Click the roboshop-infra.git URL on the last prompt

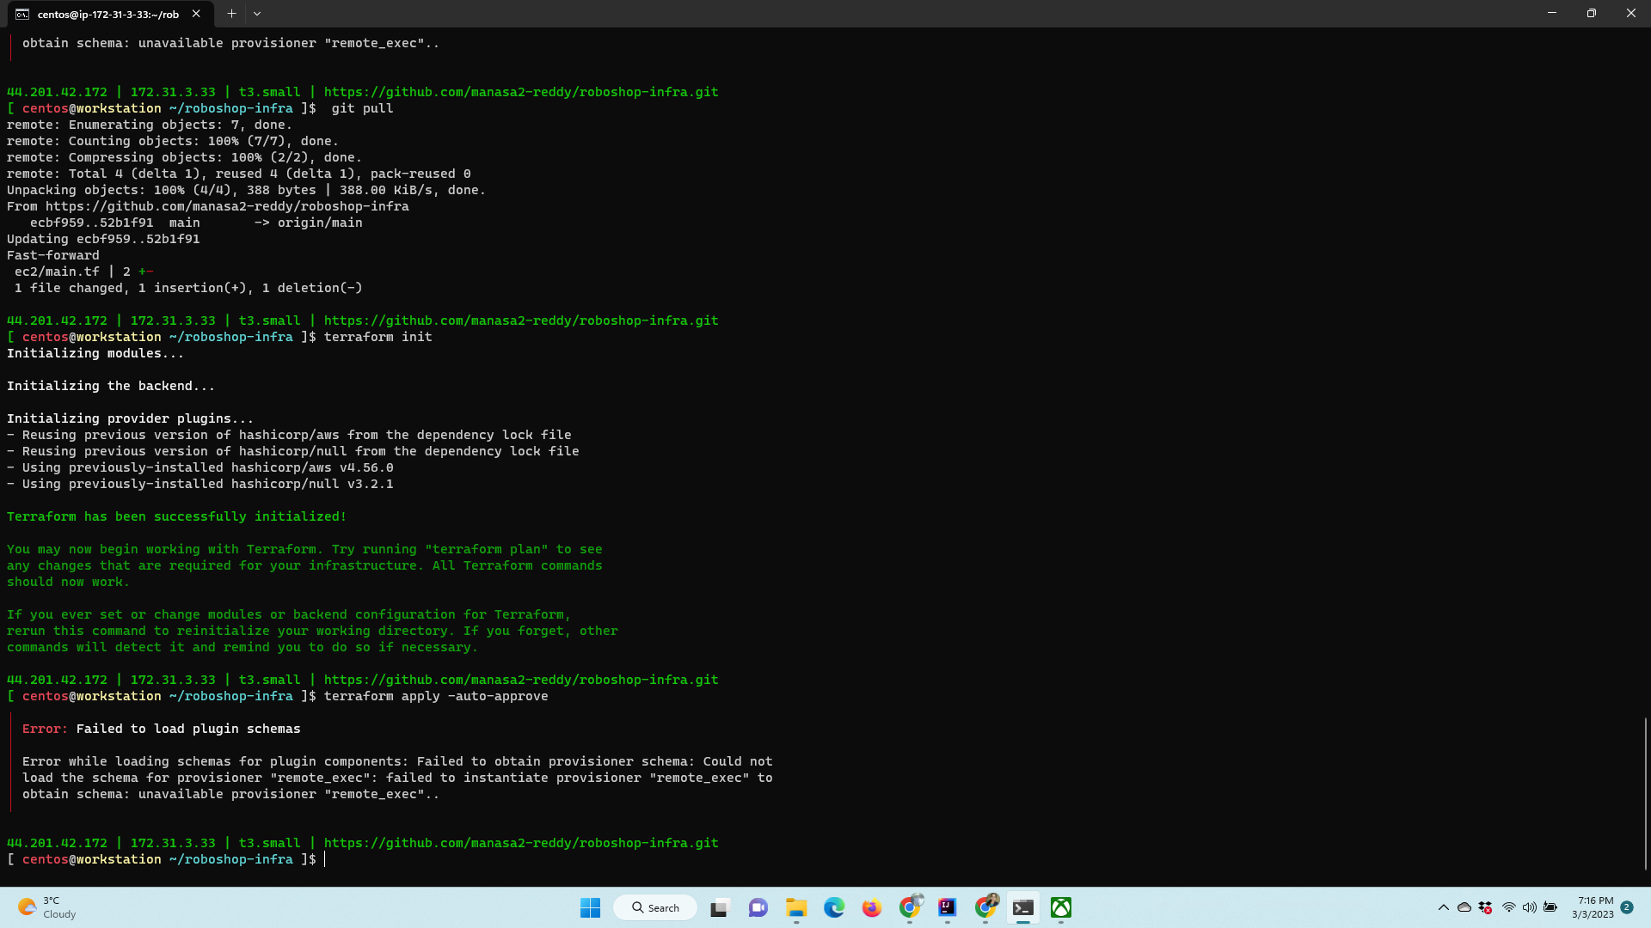(521, 843)
